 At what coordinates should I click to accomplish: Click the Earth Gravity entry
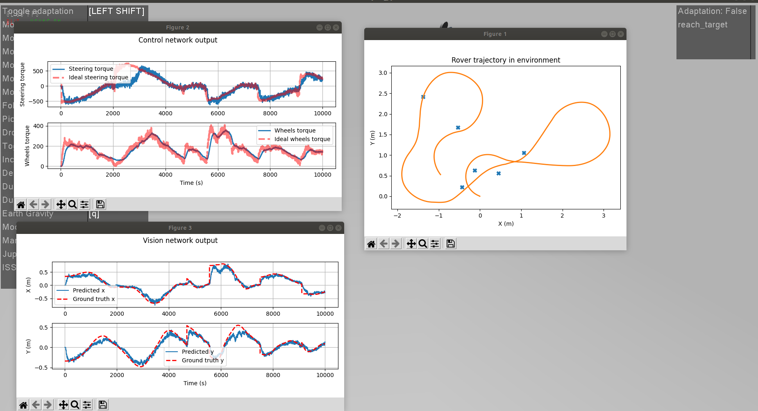click(x=28, y=214)
